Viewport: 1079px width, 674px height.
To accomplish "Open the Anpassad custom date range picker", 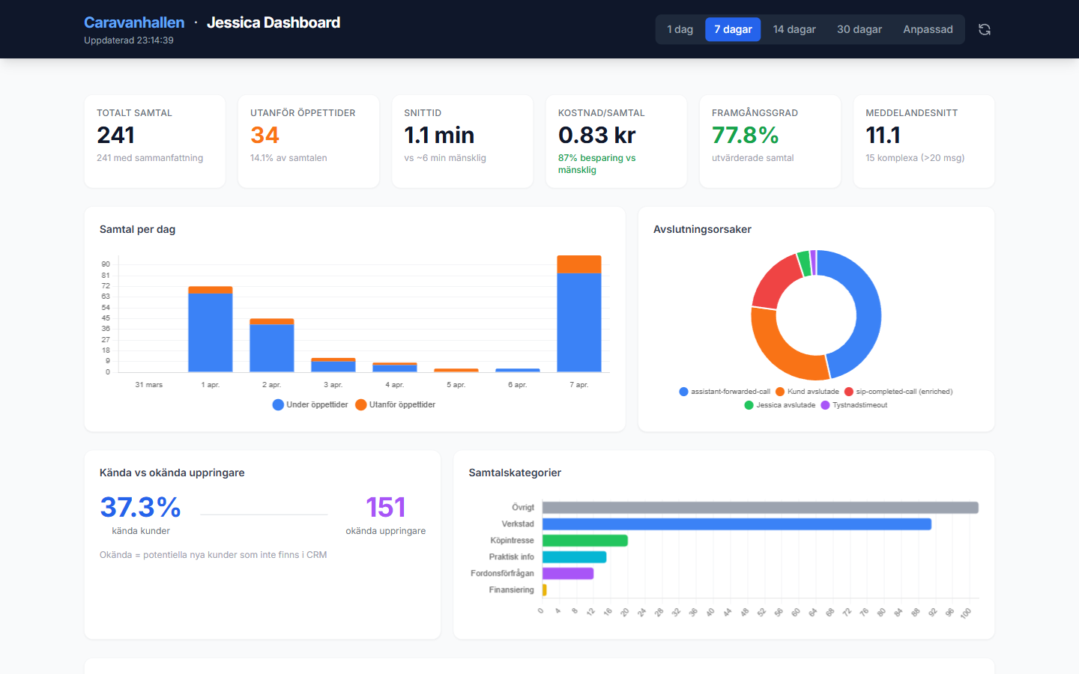I will 928,29.
